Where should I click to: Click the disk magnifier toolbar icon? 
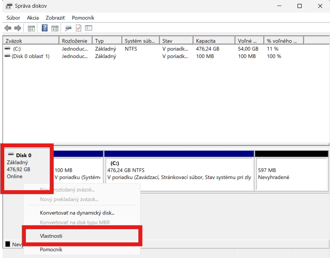[x=69, y=28]
